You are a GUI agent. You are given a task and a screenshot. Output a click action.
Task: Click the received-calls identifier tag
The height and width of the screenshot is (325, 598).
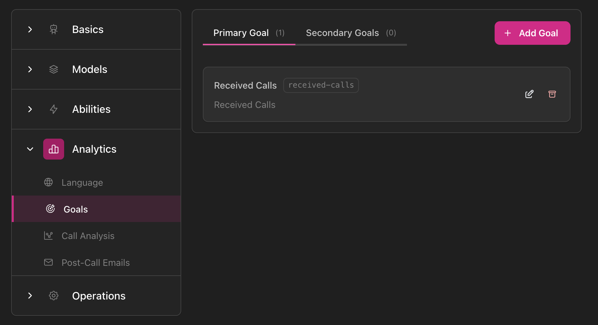tap(321, 85)
